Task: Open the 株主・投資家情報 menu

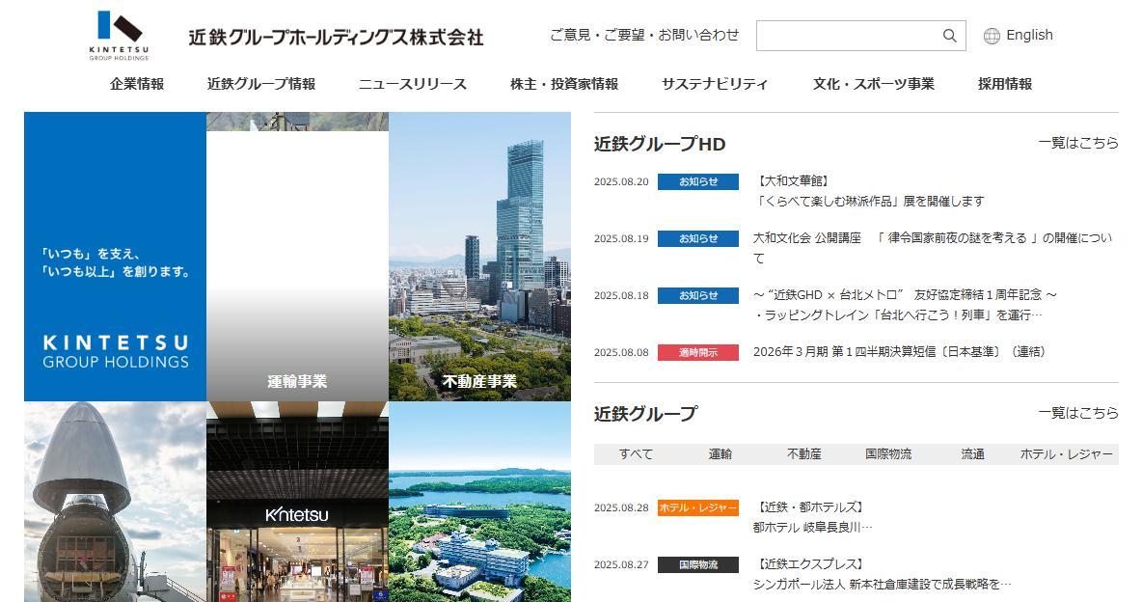Action: 563,84
